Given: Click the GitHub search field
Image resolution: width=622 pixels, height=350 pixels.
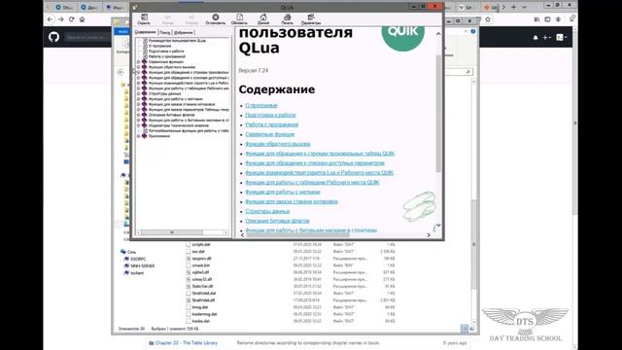Looking at the screenshot, I should tap(86, 37).
